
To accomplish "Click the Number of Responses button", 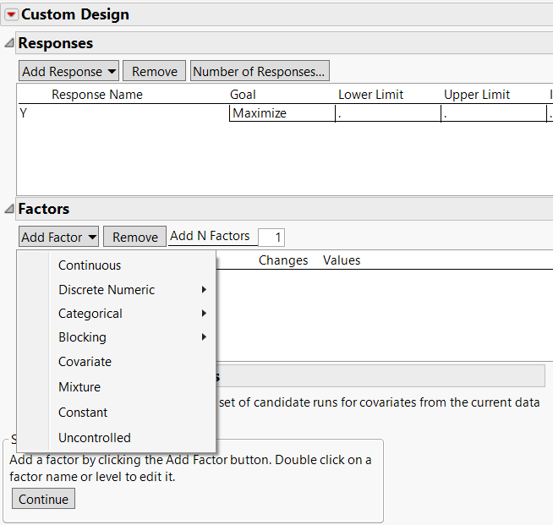I will [x=259, y=72].
